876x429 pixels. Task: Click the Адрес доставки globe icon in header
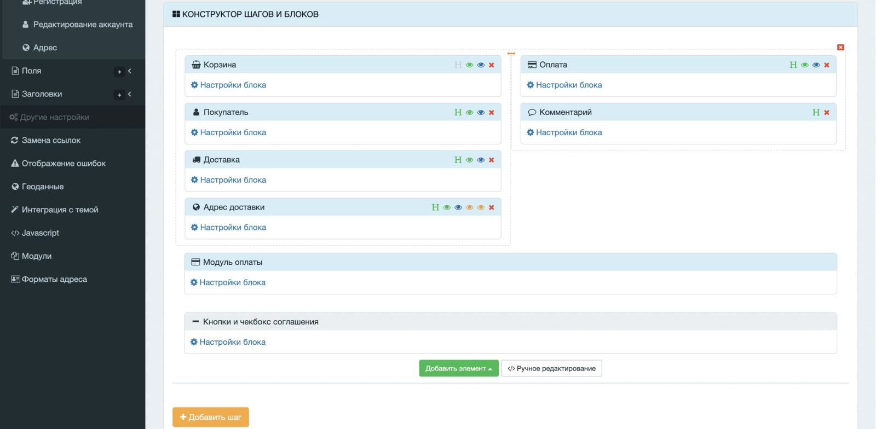196,207
